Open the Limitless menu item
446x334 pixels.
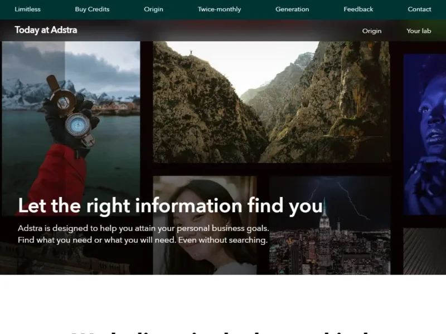pos(27,9)
